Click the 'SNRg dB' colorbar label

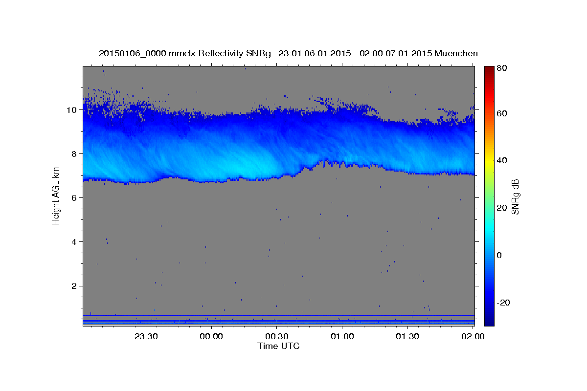(515, 197)
